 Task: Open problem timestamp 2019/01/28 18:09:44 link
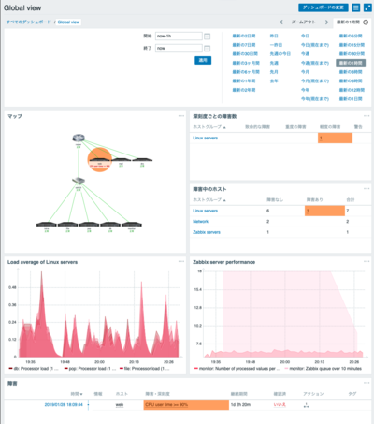64,405
